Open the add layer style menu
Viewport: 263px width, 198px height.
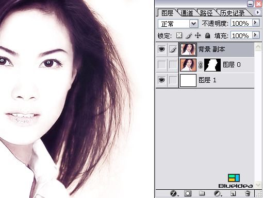pos(174,193)
